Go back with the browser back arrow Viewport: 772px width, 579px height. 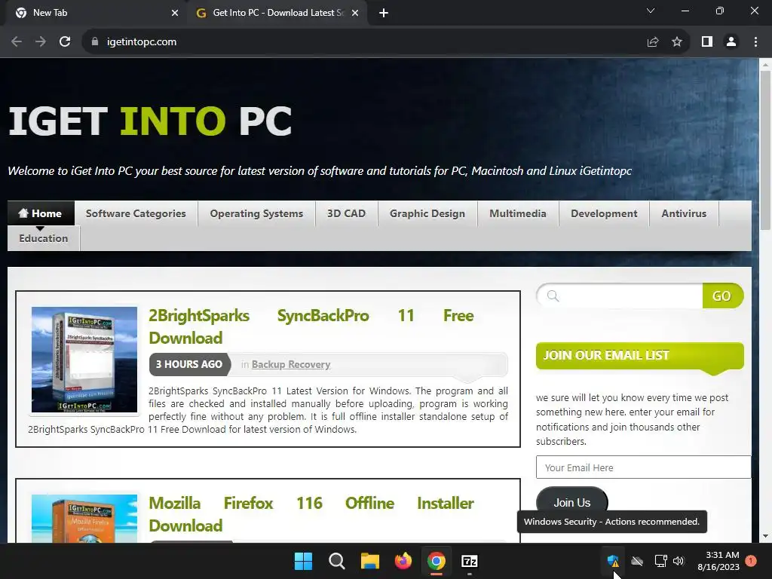click(x=17, y=42)
